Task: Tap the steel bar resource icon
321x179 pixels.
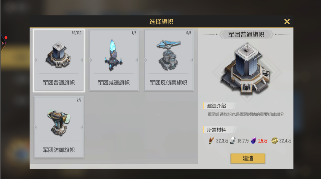Action: [233, 141]
